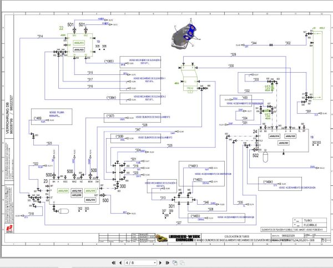Click hose label *314
333x268 pixels.
point(40,36)
